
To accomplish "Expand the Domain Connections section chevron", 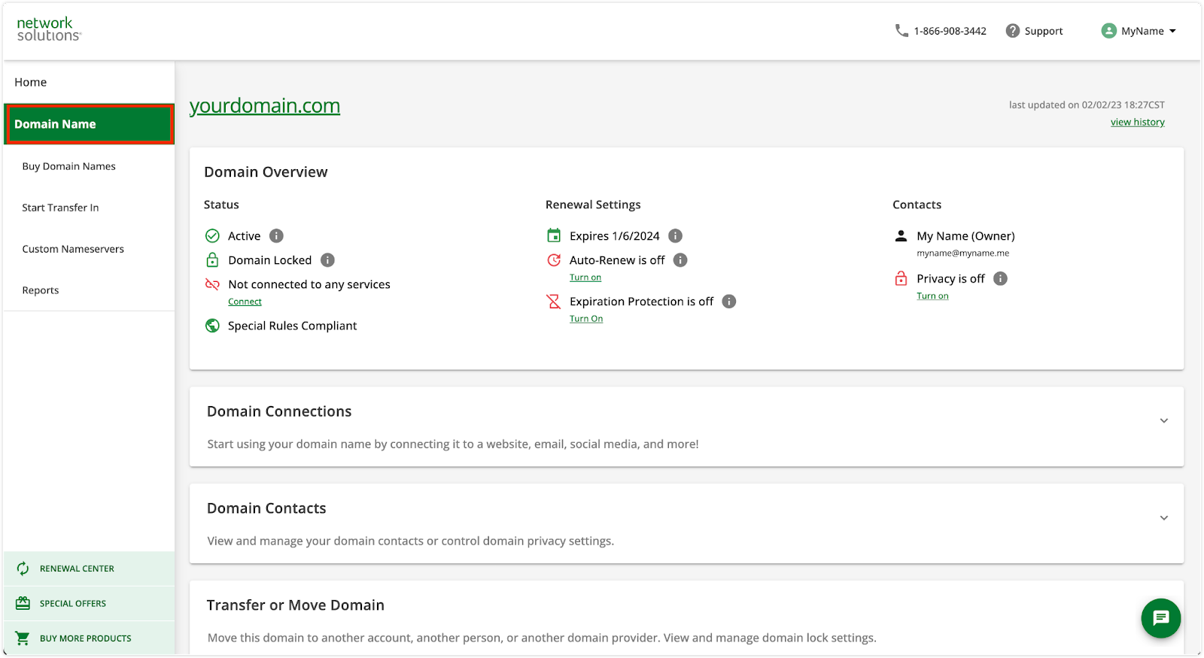I will 1163,421.
